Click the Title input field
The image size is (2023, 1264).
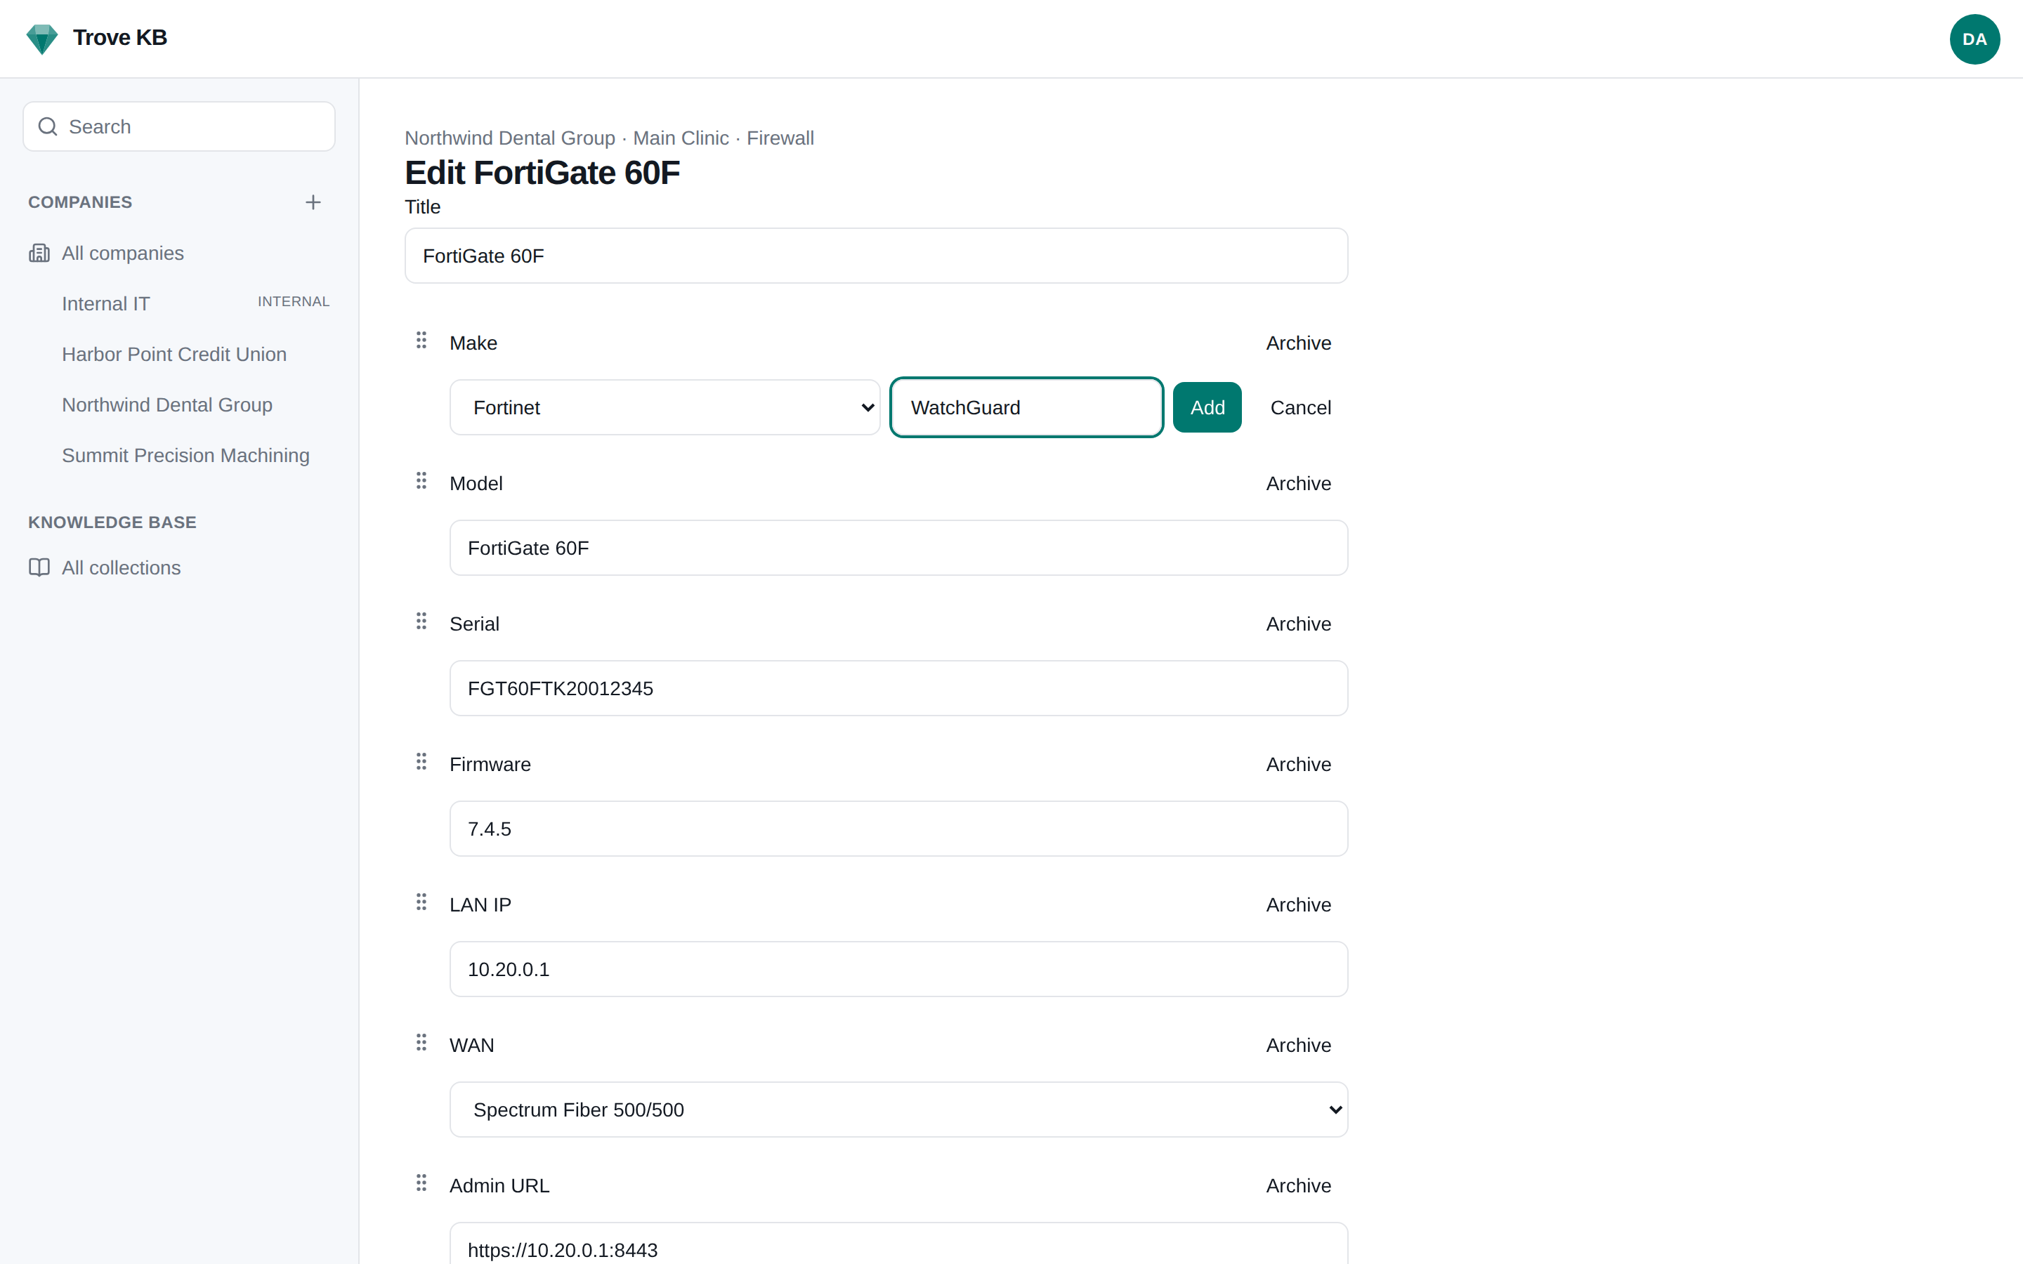tap(876, 256)
